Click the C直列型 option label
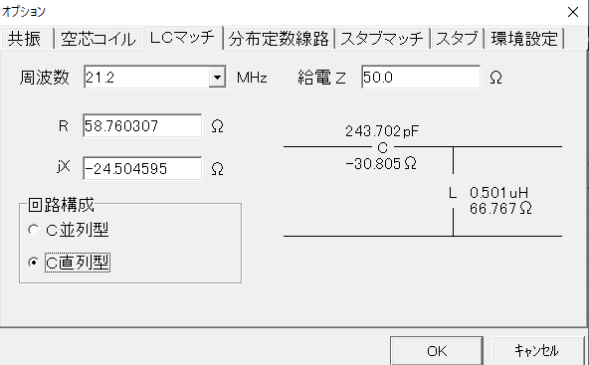Image resolution: width=589 pixels, height=365 pixels. pos(78,263)
